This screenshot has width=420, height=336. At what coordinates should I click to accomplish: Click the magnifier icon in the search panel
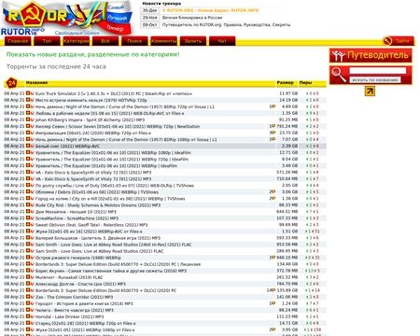point(338,75)
